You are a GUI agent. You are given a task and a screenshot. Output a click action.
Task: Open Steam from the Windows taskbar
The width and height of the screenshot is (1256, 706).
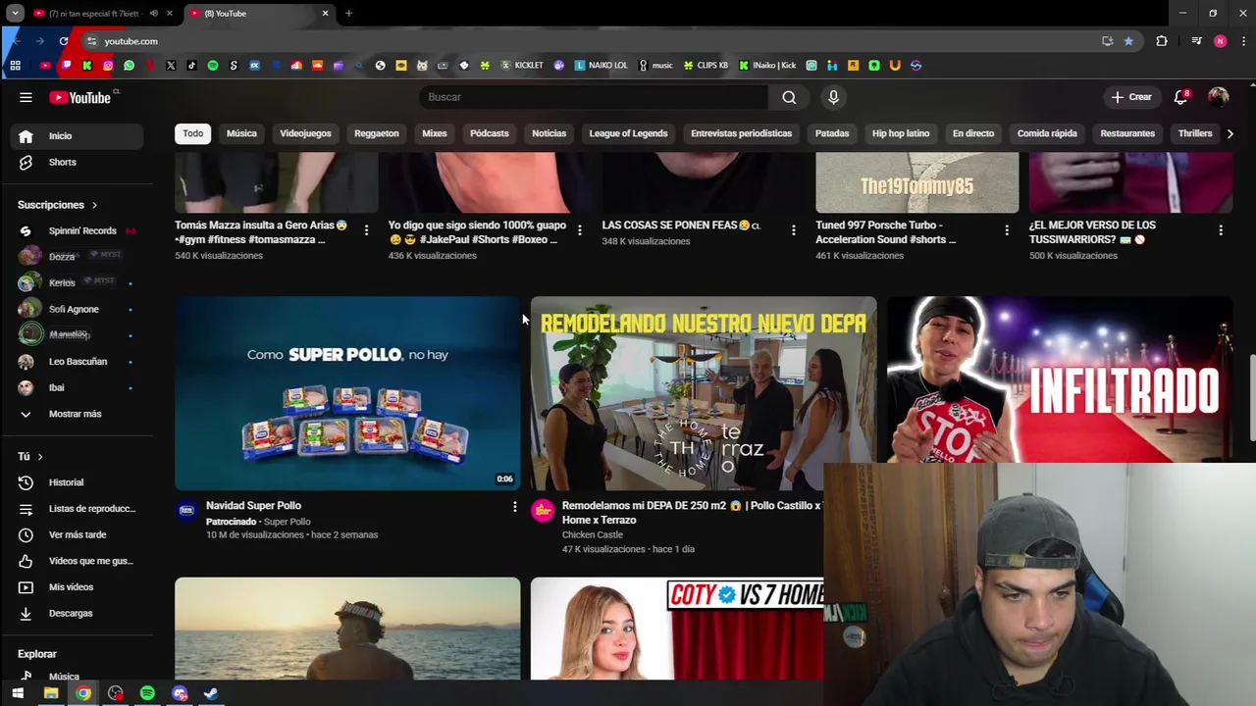click(x=211, y=693)
